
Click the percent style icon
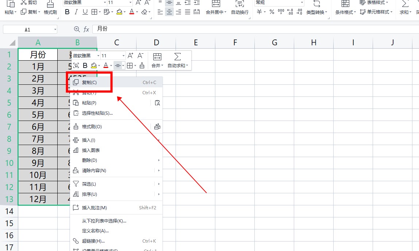click(x=272, y=12)
